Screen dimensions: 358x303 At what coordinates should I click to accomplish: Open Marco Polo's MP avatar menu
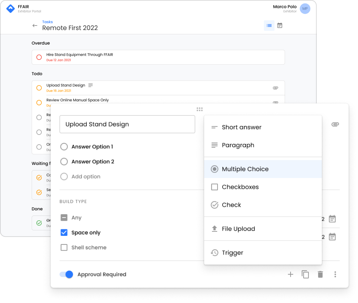305,9
